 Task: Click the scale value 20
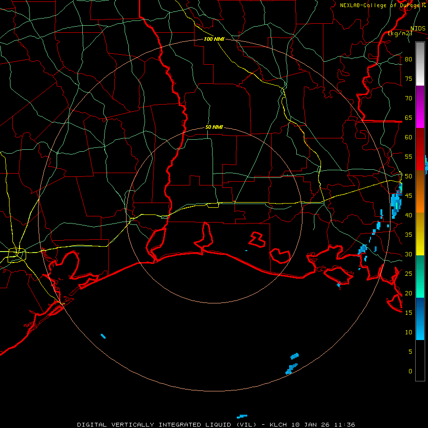[409, 293]
